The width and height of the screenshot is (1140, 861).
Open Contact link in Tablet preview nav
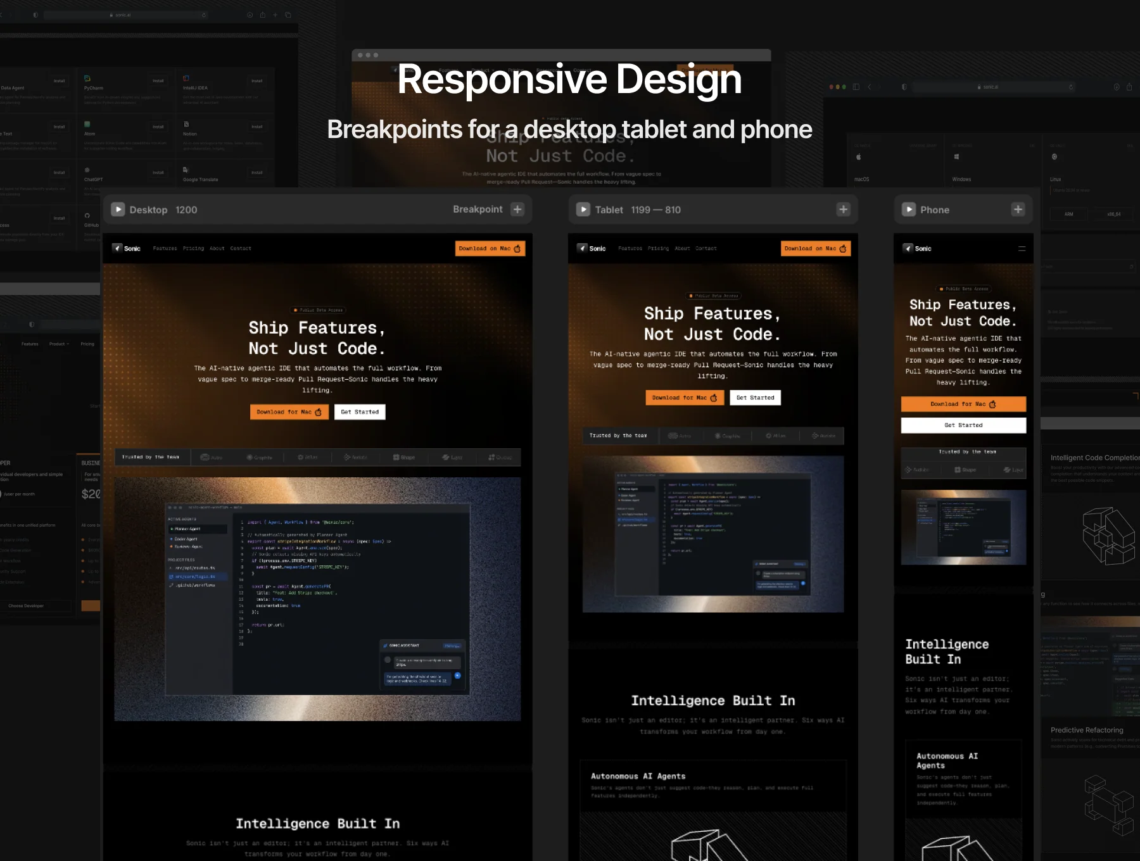706,248
